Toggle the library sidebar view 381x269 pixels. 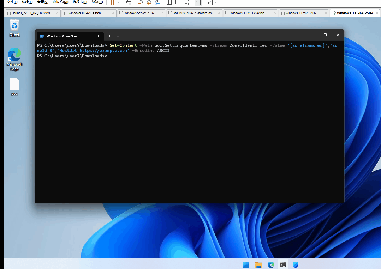(x=169, y=2)
